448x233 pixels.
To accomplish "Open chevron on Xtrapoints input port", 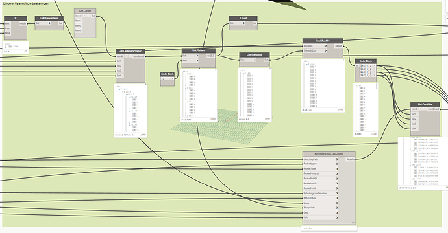I will [x=337, y=208].
